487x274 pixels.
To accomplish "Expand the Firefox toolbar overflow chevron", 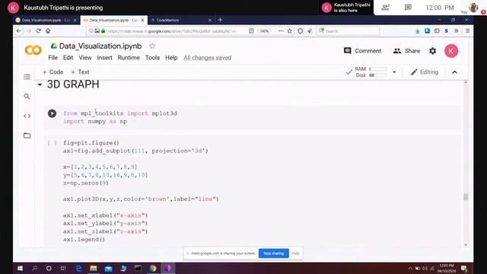I will pyautogui.click(x=457, y=31).
